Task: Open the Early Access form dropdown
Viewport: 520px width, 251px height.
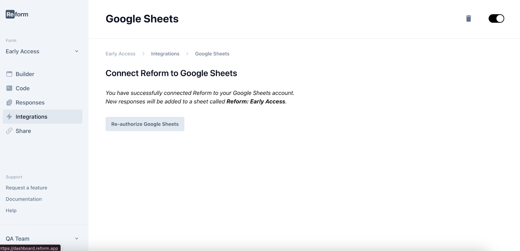Action: point(42,51)
